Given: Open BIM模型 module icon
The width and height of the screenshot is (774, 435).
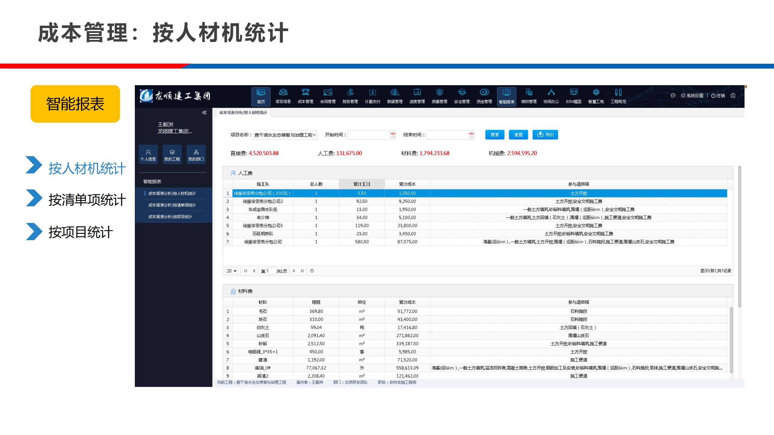Looking at the screenshot, I should pyautogui.click(x=574, y=96).
